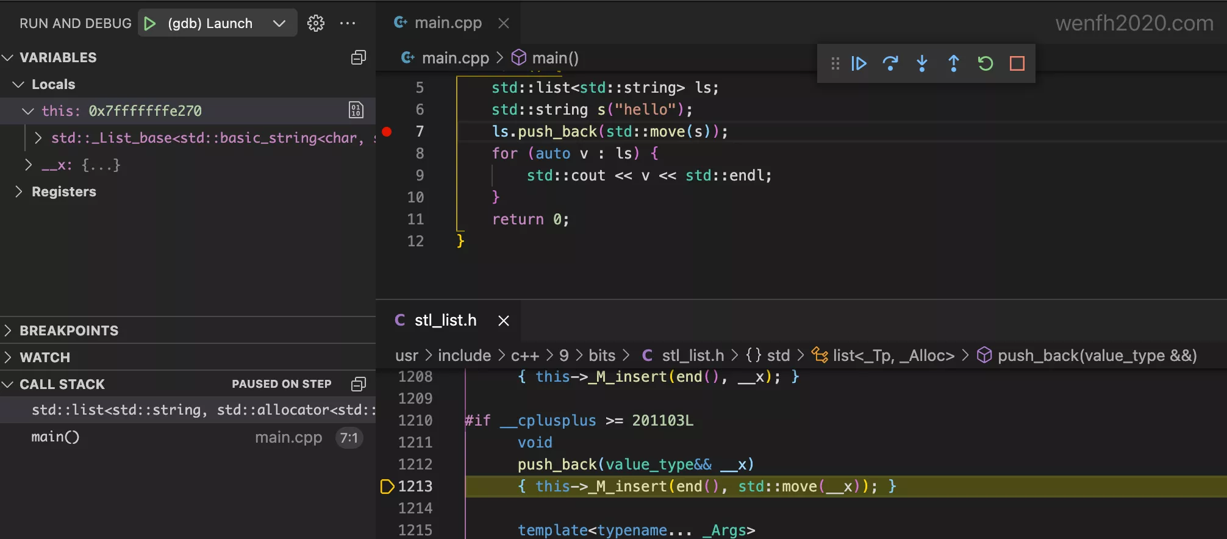
Task: Open the Run and Debug more actions menu
Action: 348,23
